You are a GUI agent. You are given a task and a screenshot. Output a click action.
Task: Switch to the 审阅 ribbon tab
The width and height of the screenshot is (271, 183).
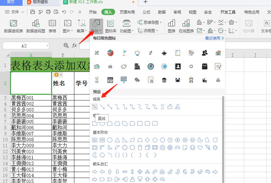[x=177, y=12]
